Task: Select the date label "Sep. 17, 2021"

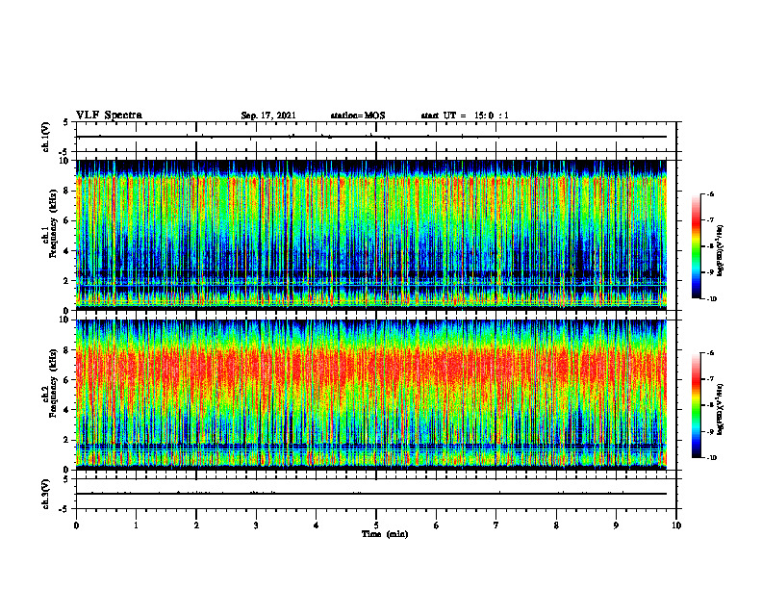Action: (268, 115)
